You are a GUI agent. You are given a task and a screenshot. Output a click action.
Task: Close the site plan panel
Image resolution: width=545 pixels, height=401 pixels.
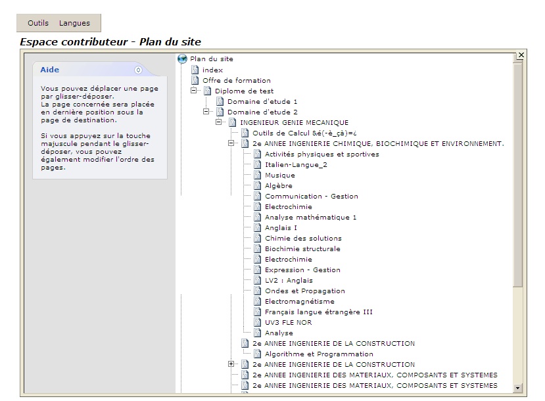pyautogui.click(x=521, y=55)
